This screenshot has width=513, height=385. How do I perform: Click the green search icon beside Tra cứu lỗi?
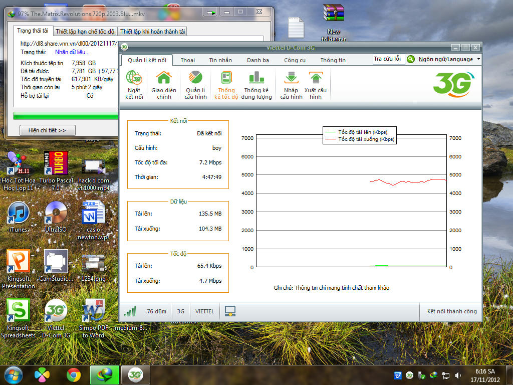click(411, 59)
